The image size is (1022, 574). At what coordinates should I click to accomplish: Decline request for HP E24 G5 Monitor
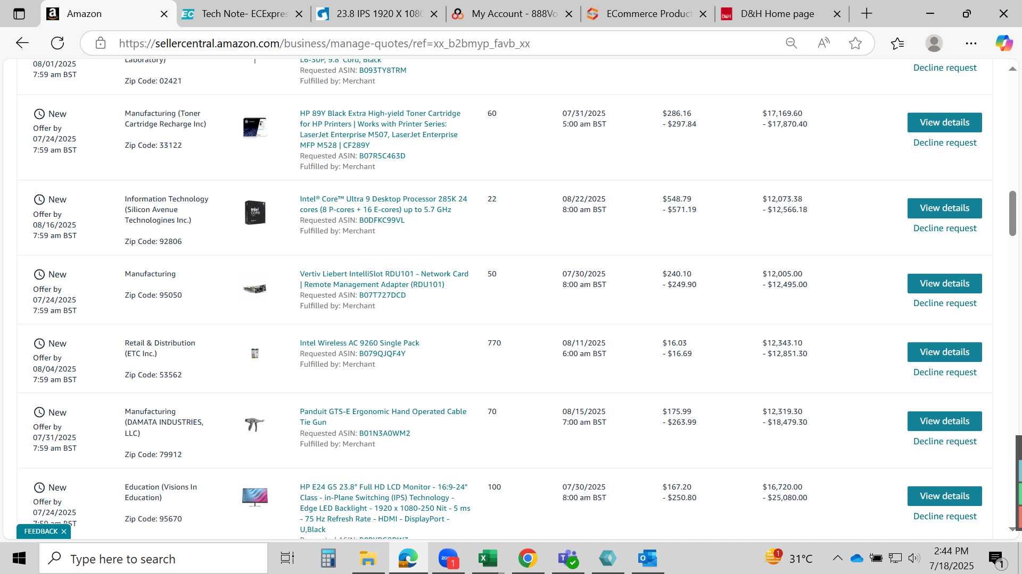coord(945,516)
